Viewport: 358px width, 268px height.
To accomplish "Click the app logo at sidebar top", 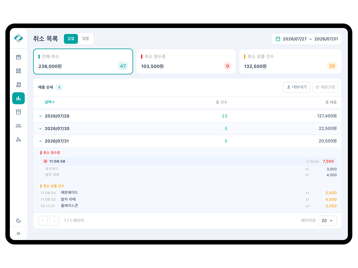I will 18,38.
